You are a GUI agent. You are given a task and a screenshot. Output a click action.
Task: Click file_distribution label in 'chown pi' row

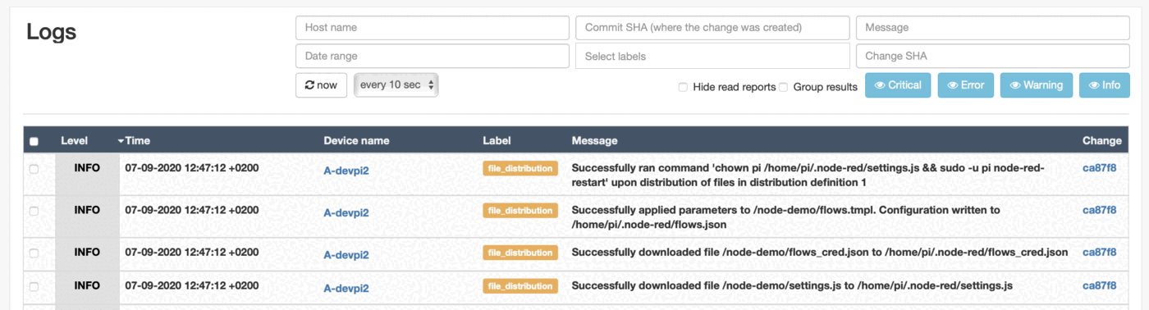[520, 168]
